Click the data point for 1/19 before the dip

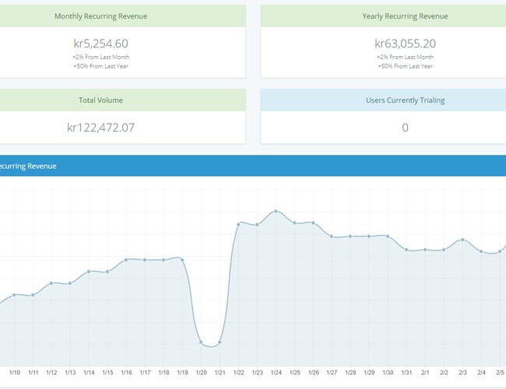click(181, 258)
